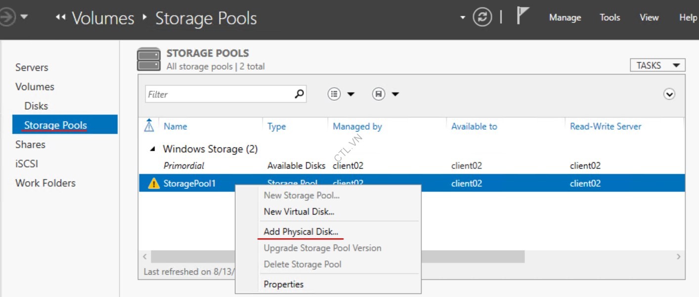This screenshot has width=699, height=297.
Task: Click the chevron to collapse the filter toolbar
Action: [x=670, y=94]
